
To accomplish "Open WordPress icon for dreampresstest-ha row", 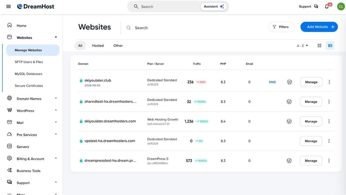I will [289, 161].
